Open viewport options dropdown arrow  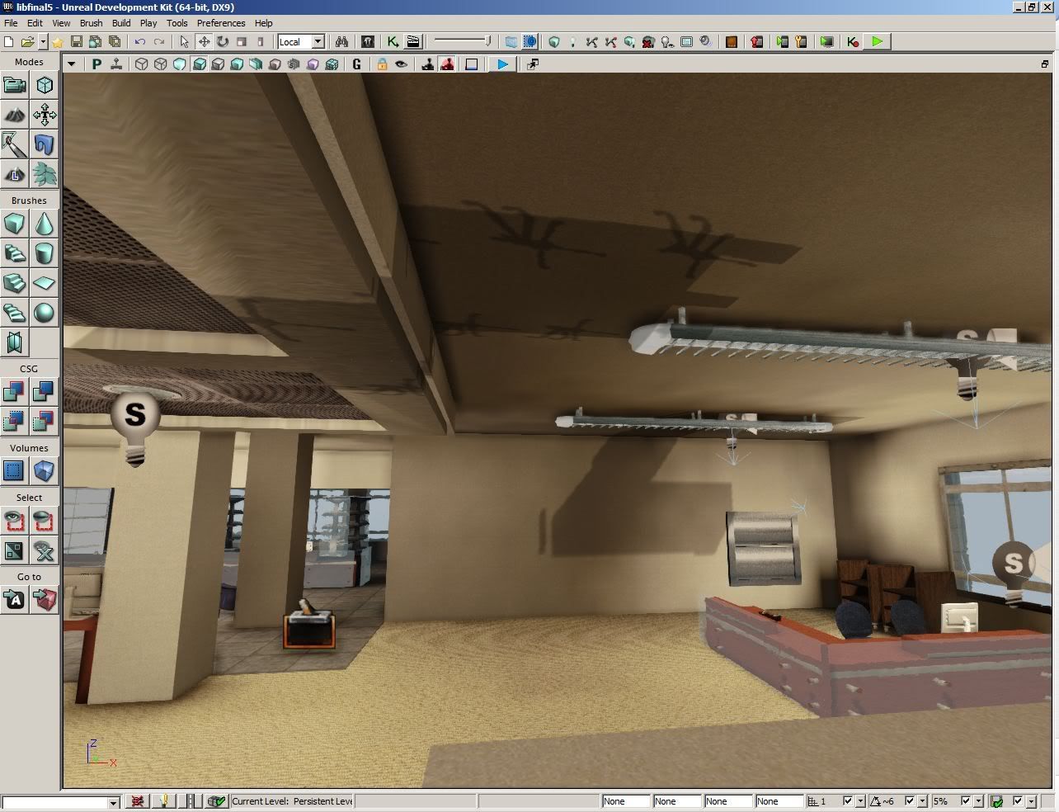coord(72,64)
